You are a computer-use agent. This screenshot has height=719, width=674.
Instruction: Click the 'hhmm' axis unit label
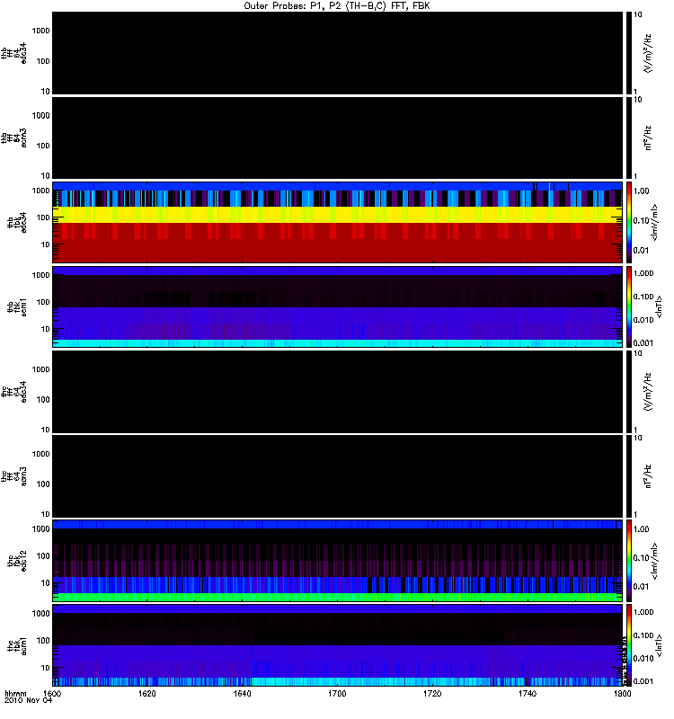coord(15,693)
